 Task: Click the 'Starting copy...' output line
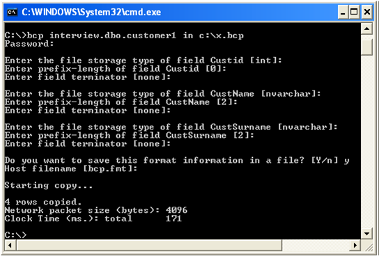[49, 186]
